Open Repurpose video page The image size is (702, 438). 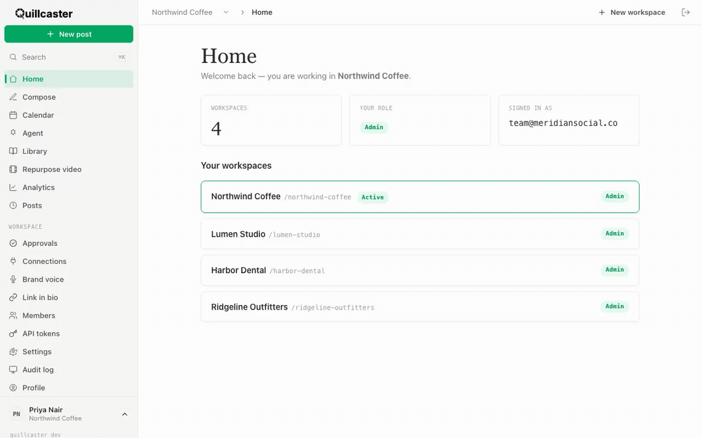coord(68,169)
